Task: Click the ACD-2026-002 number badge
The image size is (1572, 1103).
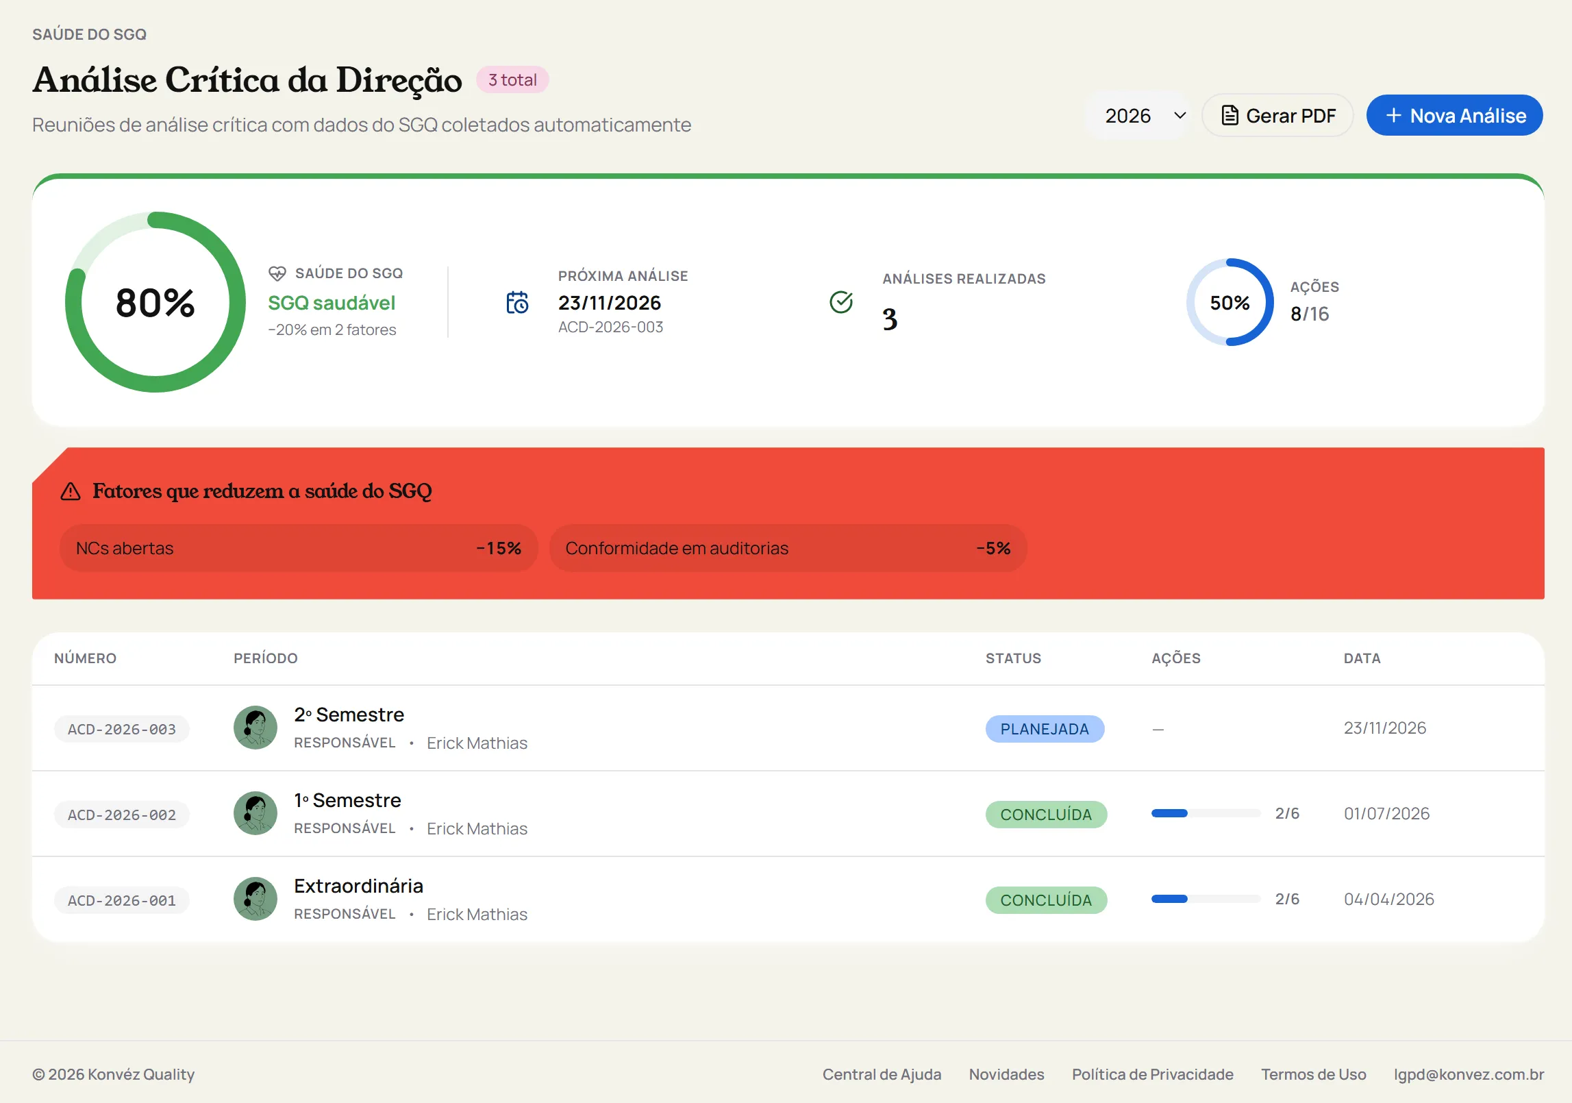Action: (x=122, y=815)
